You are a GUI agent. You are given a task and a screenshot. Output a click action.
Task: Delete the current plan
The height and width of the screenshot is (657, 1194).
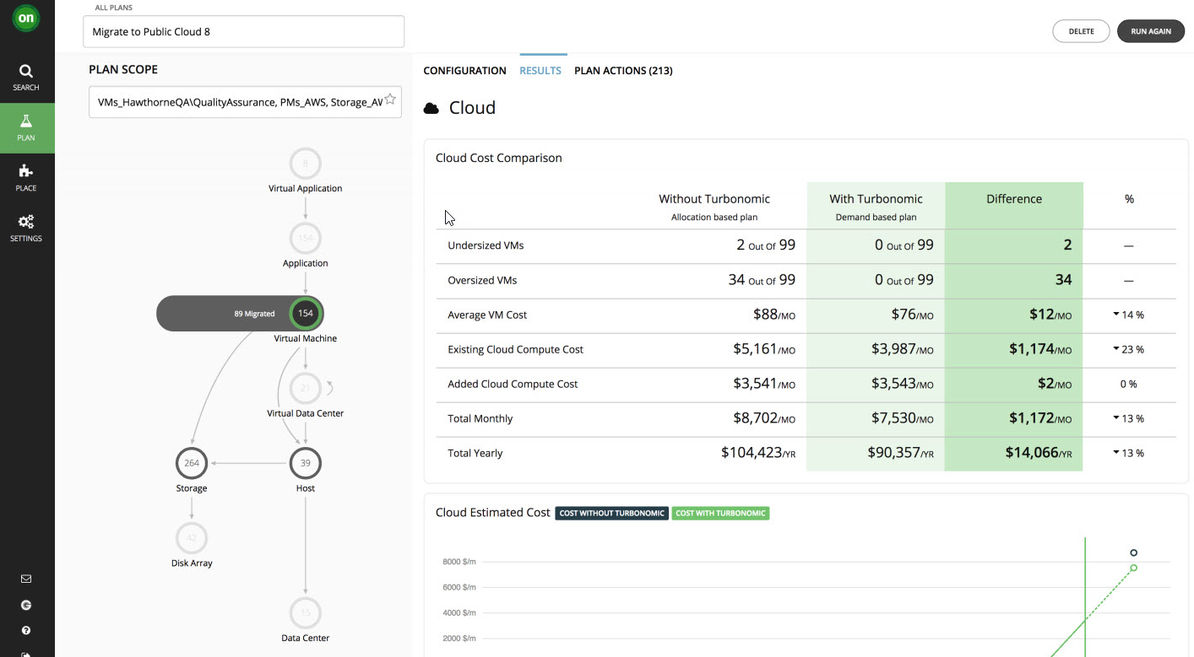click(x=1081, y=30)
